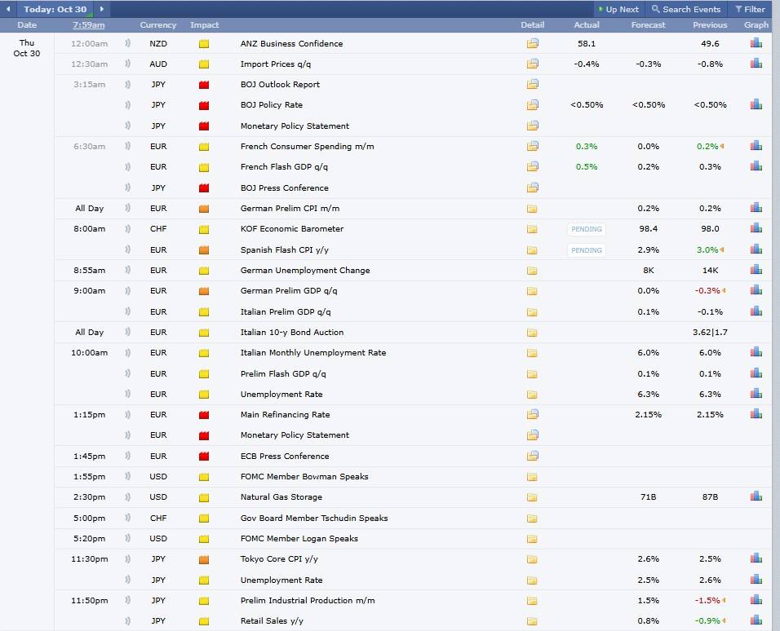Show graph for Tokyo Core CPI y/y
Screen dimensions: 780x631
(x=756, y=558)
